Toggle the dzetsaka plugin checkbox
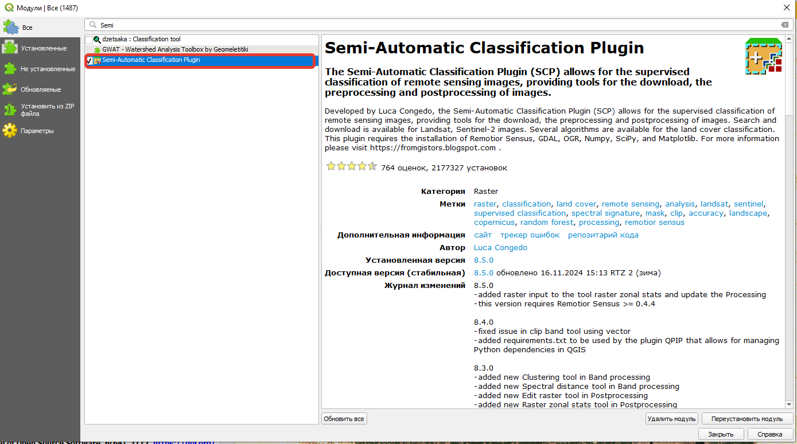This screenshot has height=444, width=797. tap(89, 40)
